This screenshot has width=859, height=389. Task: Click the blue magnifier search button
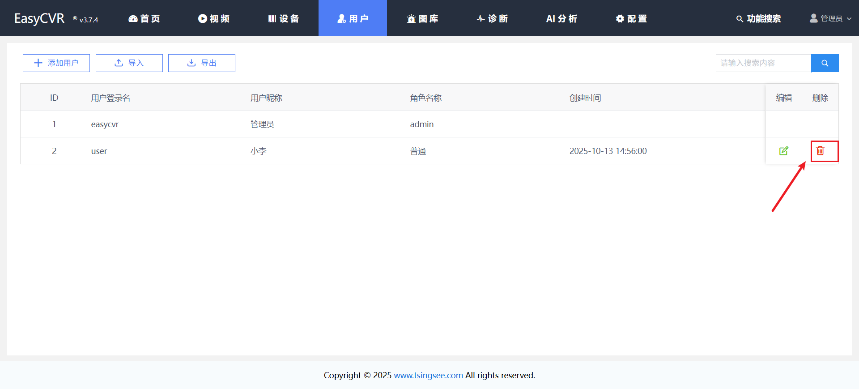(x=825, y=63)
